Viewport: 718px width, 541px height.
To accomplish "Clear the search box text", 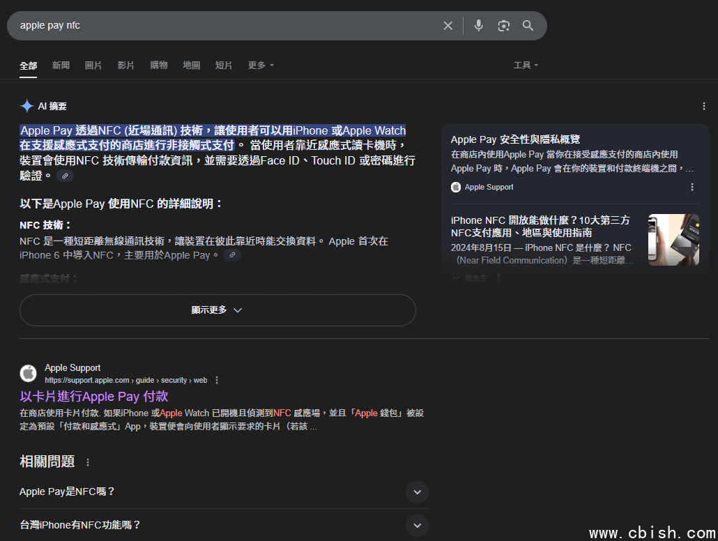I will click(448, 26).
